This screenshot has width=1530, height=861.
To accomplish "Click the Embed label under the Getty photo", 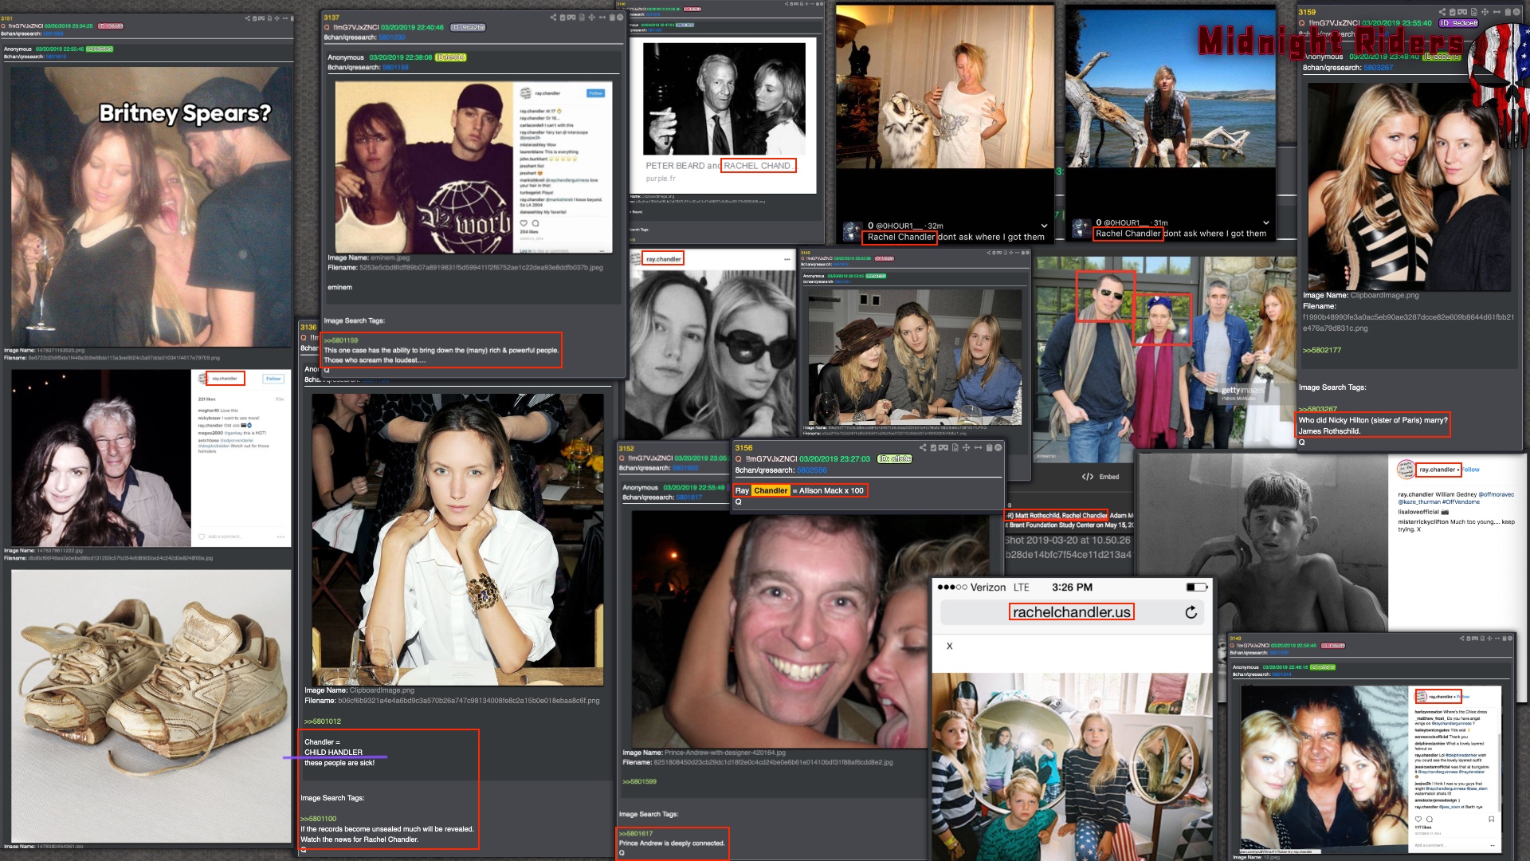I will (x=1109, y=477).
